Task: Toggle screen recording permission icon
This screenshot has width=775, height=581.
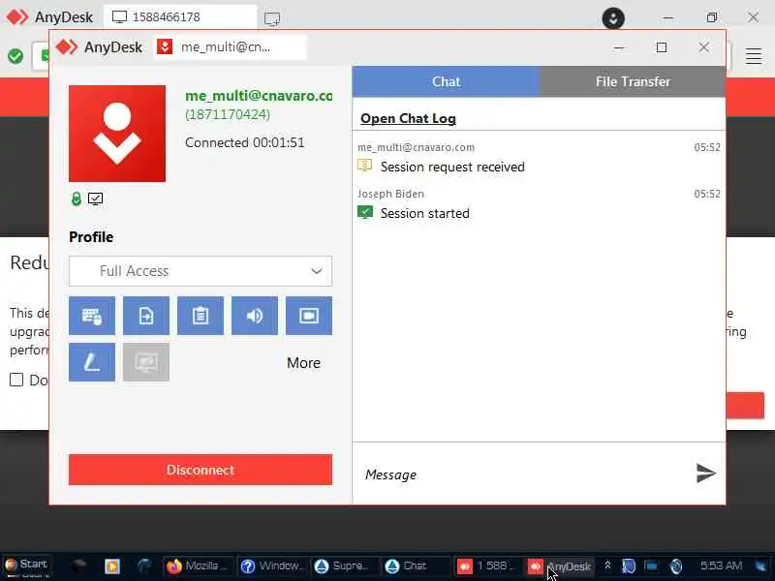Action: pyautogui.click(x=309, y=316)
